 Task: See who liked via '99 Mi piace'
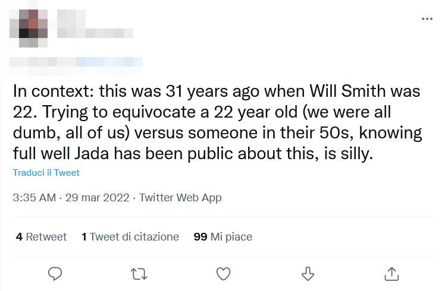(x=223, y=236)
